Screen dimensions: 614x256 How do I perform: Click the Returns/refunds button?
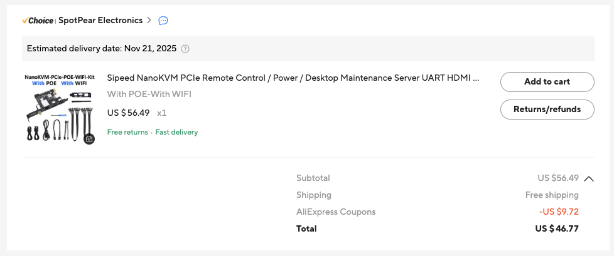point(547,109)
